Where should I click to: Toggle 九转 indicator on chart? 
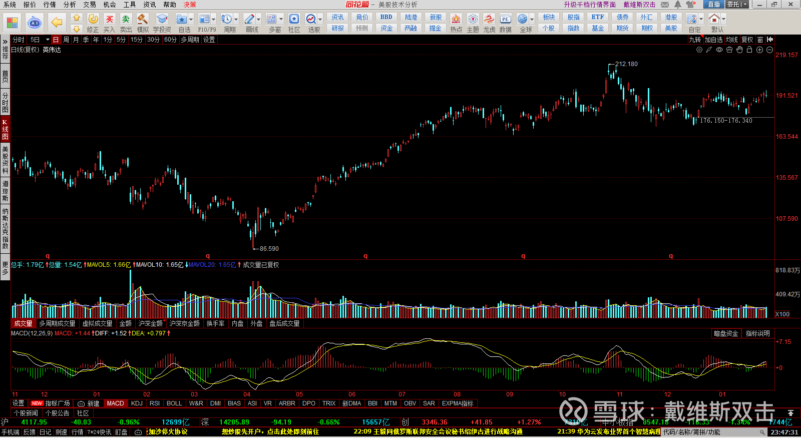tap(695, 40)
